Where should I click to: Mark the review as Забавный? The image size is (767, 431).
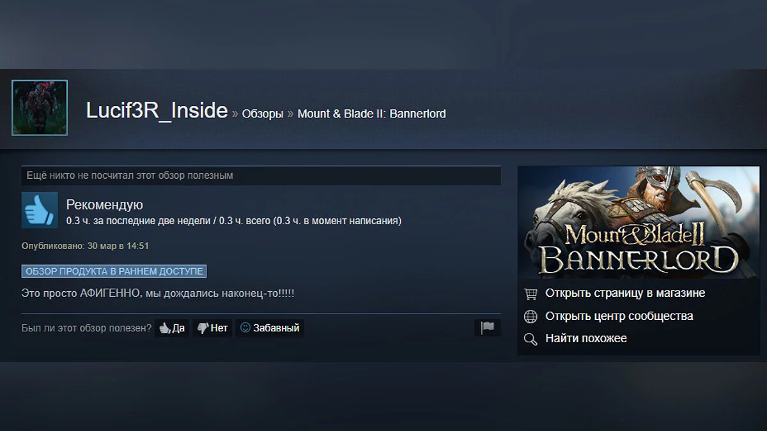point(270,328)
